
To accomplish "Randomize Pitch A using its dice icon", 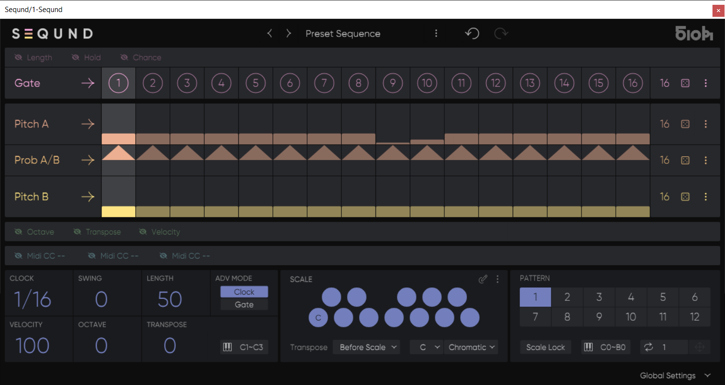I will 686,124.
